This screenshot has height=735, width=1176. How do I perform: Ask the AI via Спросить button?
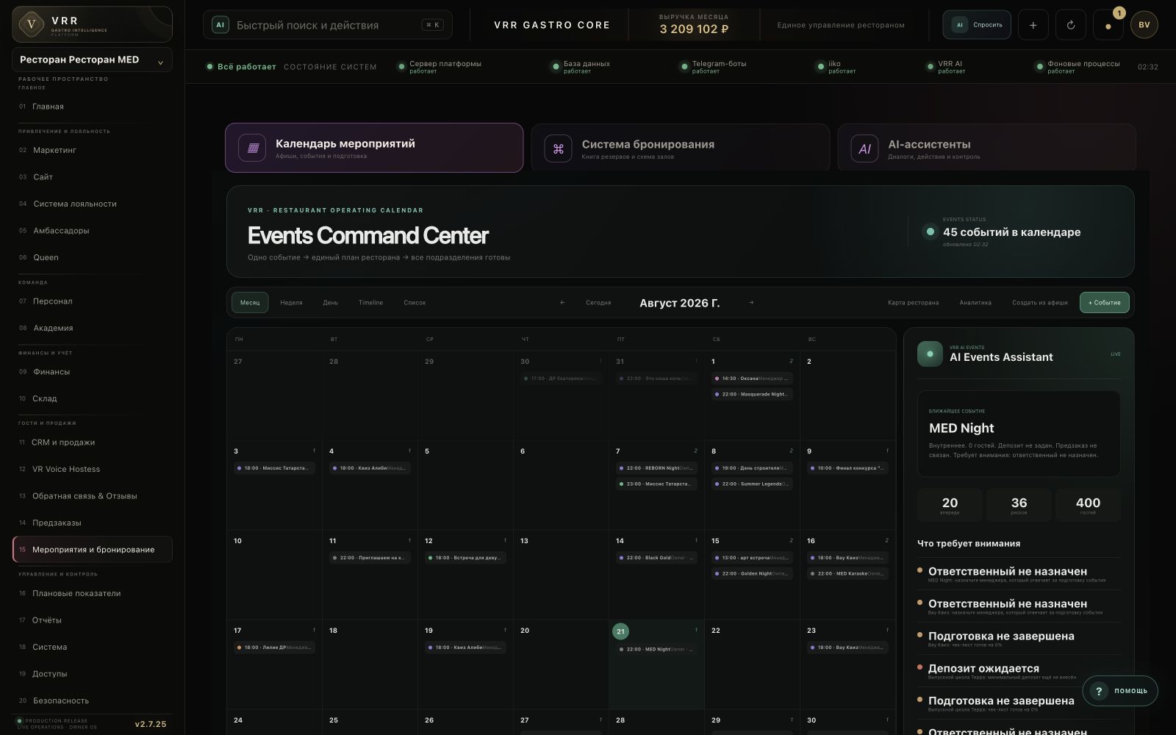(977, 25)
